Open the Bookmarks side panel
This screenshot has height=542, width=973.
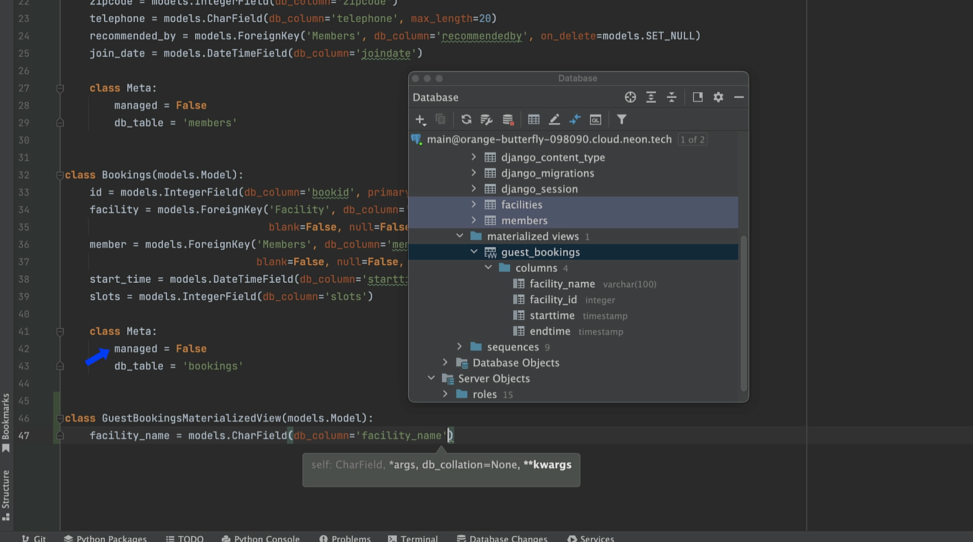[x=6, y=423]
